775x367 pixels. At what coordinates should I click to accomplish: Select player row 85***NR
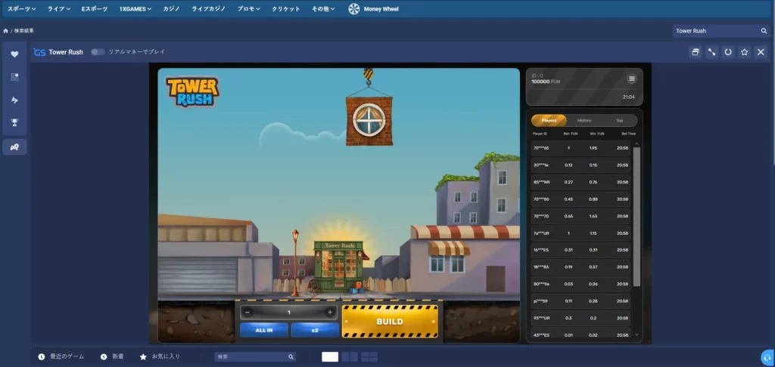tap(580, 182)
